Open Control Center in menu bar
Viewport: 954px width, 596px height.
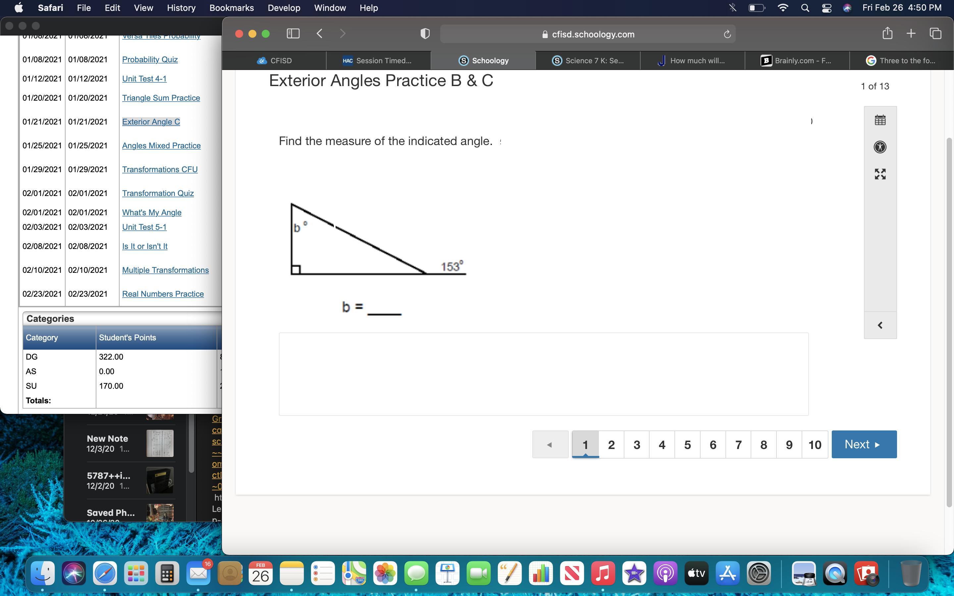827,8
